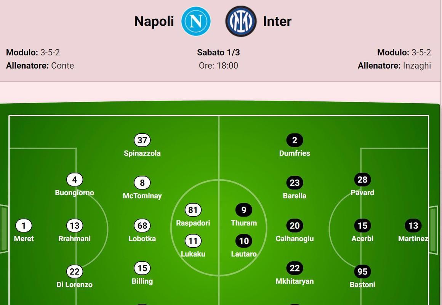Select Dumfries' number 2 badge

[x=295, y=140]
